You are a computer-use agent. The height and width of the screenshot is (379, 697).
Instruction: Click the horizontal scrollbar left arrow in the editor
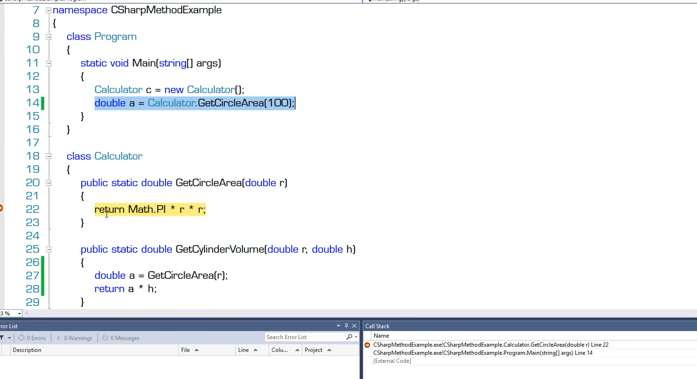pos(26,313)
